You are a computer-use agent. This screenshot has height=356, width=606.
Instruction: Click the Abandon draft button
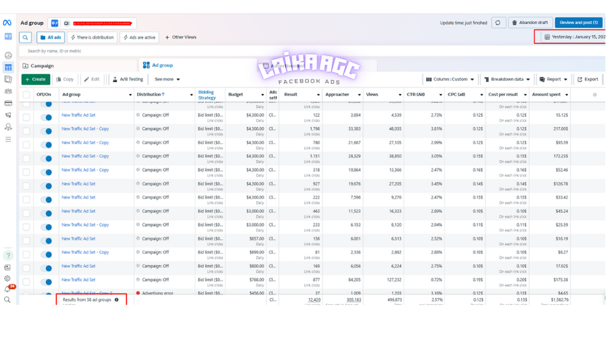pos(530,23)
